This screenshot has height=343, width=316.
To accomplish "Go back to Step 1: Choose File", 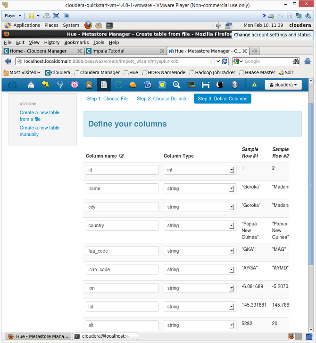I will 108,99.
